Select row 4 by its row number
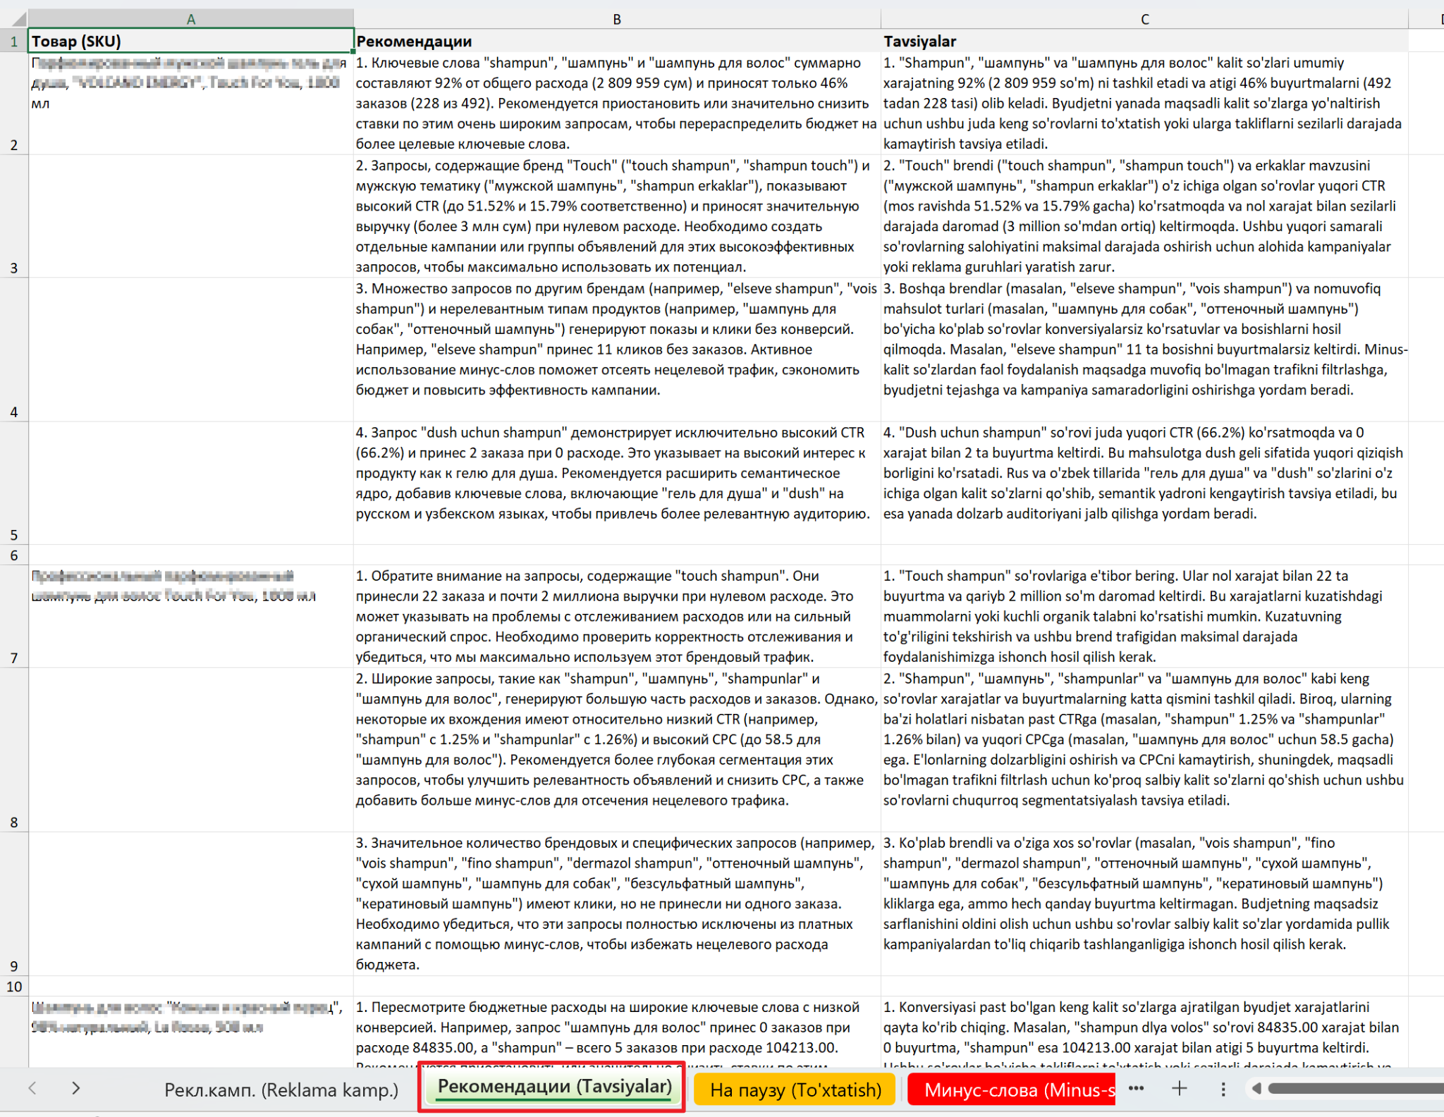This screenshot has width=1444, height=1117. (x=14, y=350)
